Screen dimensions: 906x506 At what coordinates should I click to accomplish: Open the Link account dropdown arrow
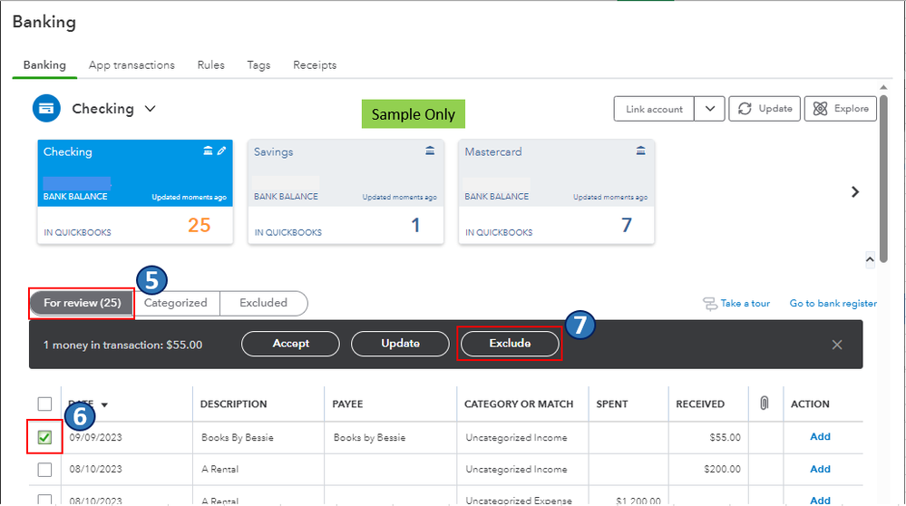(x=709, y=109)
